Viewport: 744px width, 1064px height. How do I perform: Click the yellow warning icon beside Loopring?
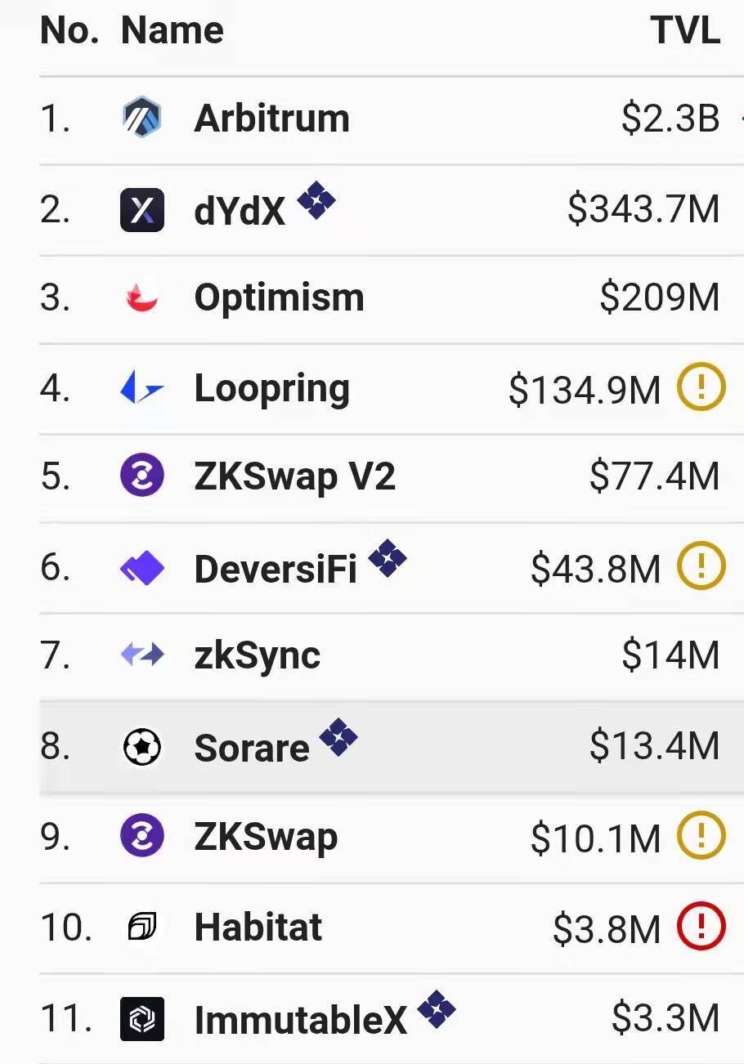(701, 387)
